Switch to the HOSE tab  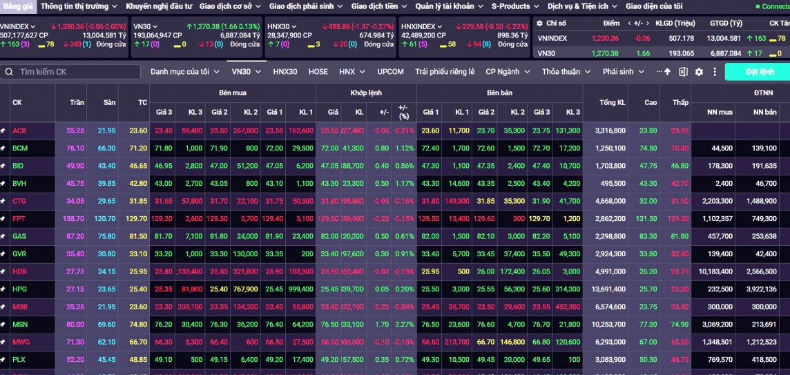[x=318, y=72]
